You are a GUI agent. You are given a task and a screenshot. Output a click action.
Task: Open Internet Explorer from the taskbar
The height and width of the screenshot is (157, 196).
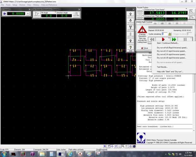pos(70,154)
